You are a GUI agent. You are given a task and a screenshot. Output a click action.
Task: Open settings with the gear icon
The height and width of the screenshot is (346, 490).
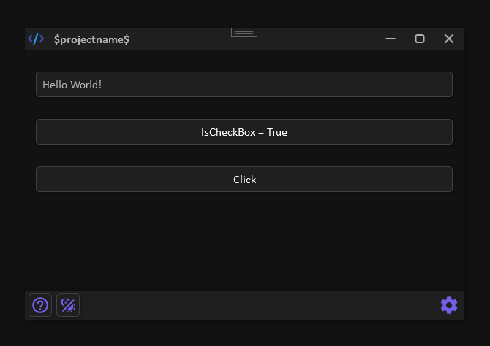449,305
